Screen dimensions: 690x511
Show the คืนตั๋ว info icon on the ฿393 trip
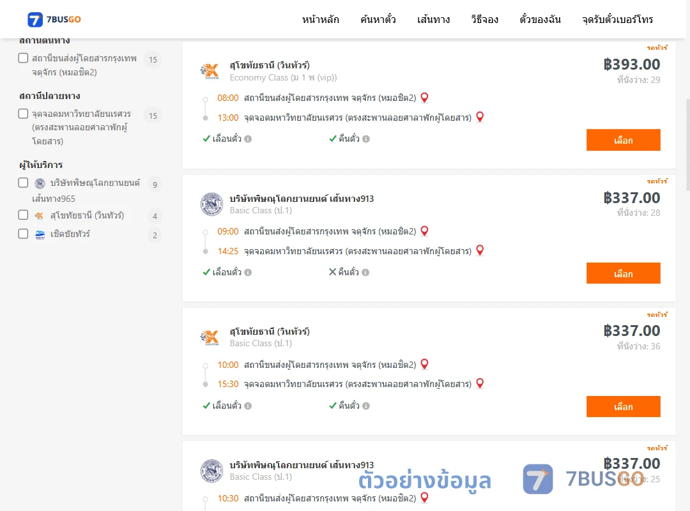point(366,139)
